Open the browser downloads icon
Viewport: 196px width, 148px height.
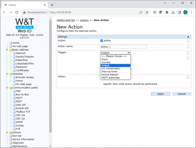(173, 12)
